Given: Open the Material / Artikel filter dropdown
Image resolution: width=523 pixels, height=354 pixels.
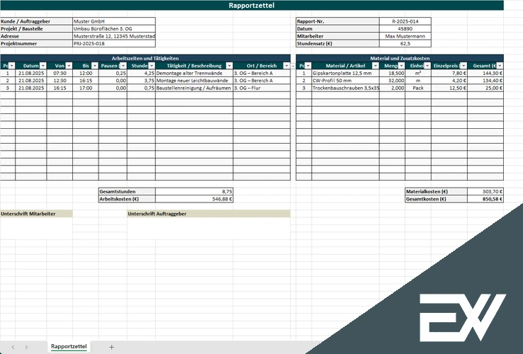Looking at the screenshot, I should 375,66.
